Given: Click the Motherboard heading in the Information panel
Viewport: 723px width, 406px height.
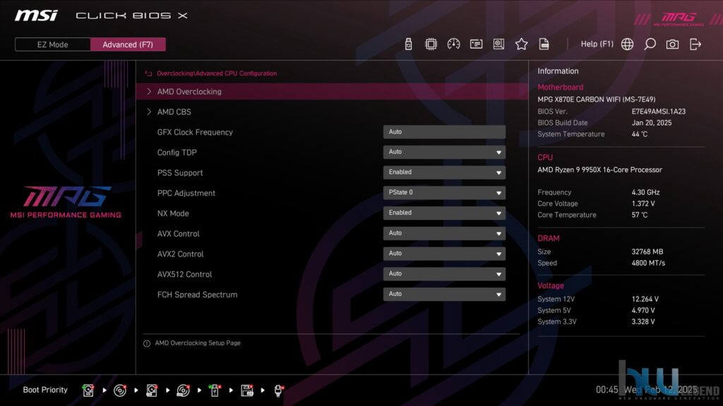Looking at the screenshot, I should point(560,87).
